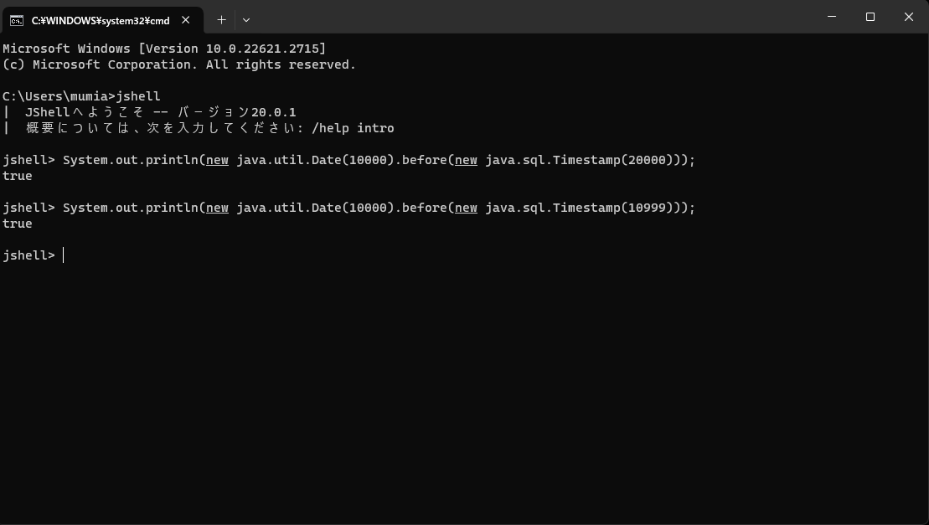Viewport: 929px width, 525px height.
Task: Click the JShell welcome message line
Action: (x=151, y=111)
